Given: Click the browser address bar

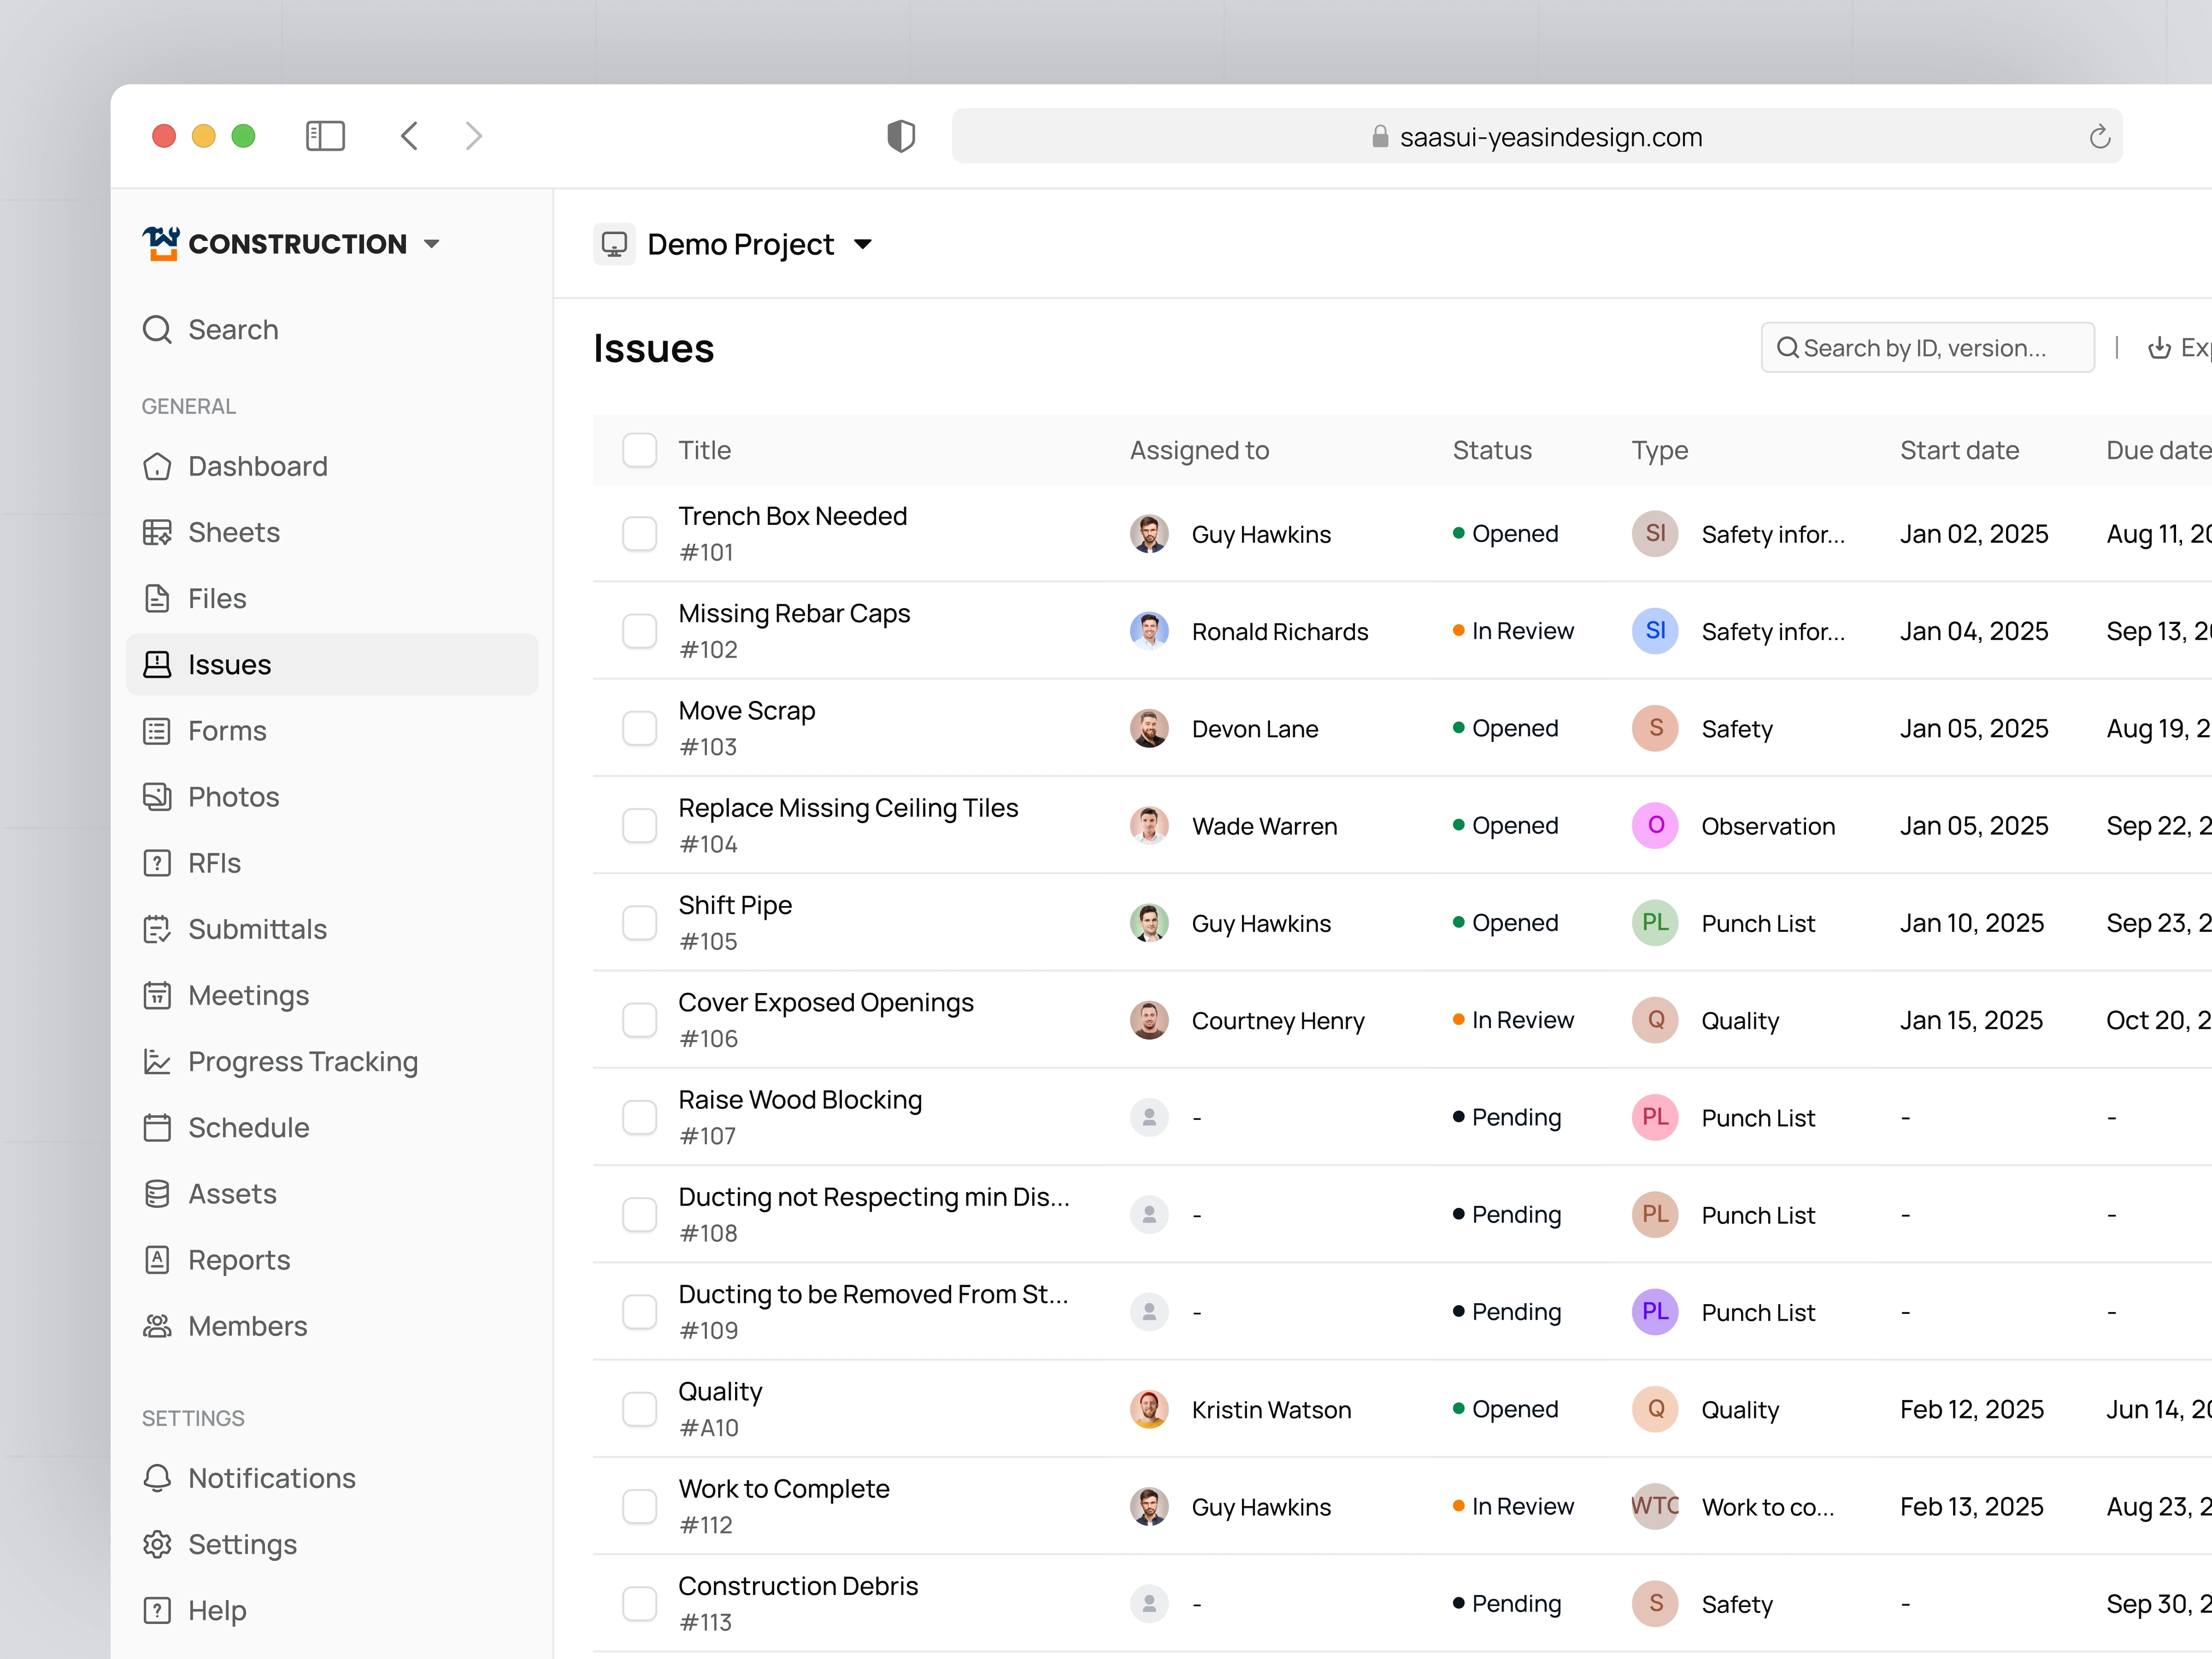Looking at the screenshot, I should (x=1536, y=136).
